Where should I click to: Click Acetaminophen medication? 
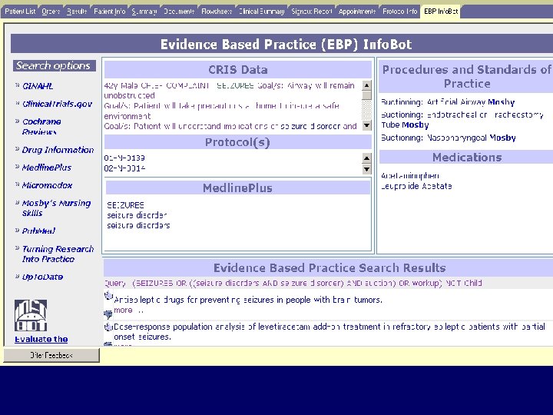click(x=410, y=176)
